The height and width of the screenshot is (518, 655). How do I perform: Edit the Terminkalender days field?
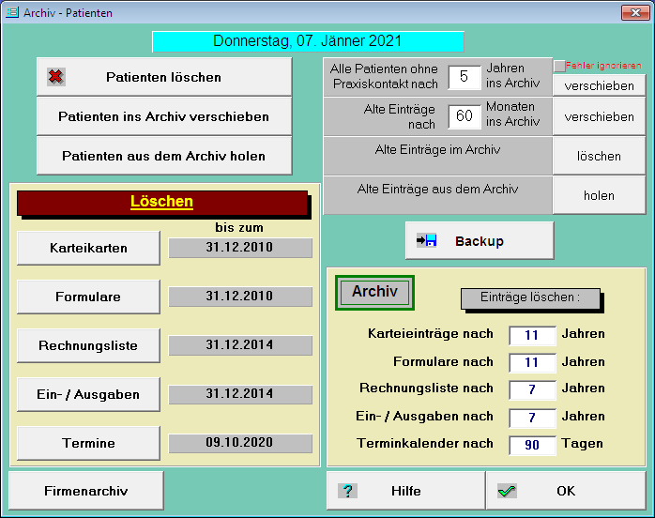tap(532, 445)
